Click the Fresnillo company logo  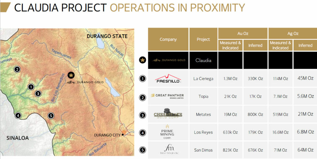pos(168,78)
